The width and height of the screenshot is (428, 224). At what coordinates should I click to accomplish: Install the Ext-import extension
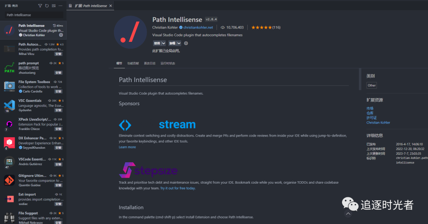pyautogui.click(x=58, y=204)
